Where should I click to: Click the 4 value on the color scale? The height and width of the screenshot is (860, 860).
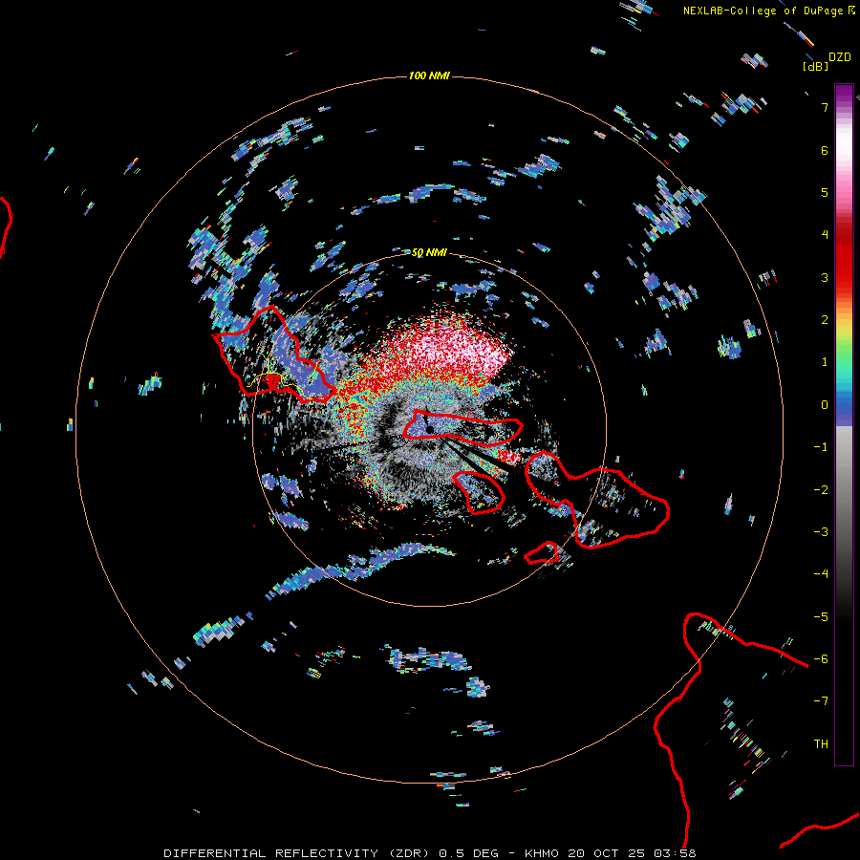825,235
